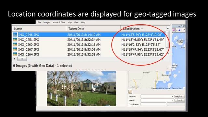Click the IMG_0267.JPG file thumbnail icon
Viewport: 208px width, 117px height.
pos(15,49)
